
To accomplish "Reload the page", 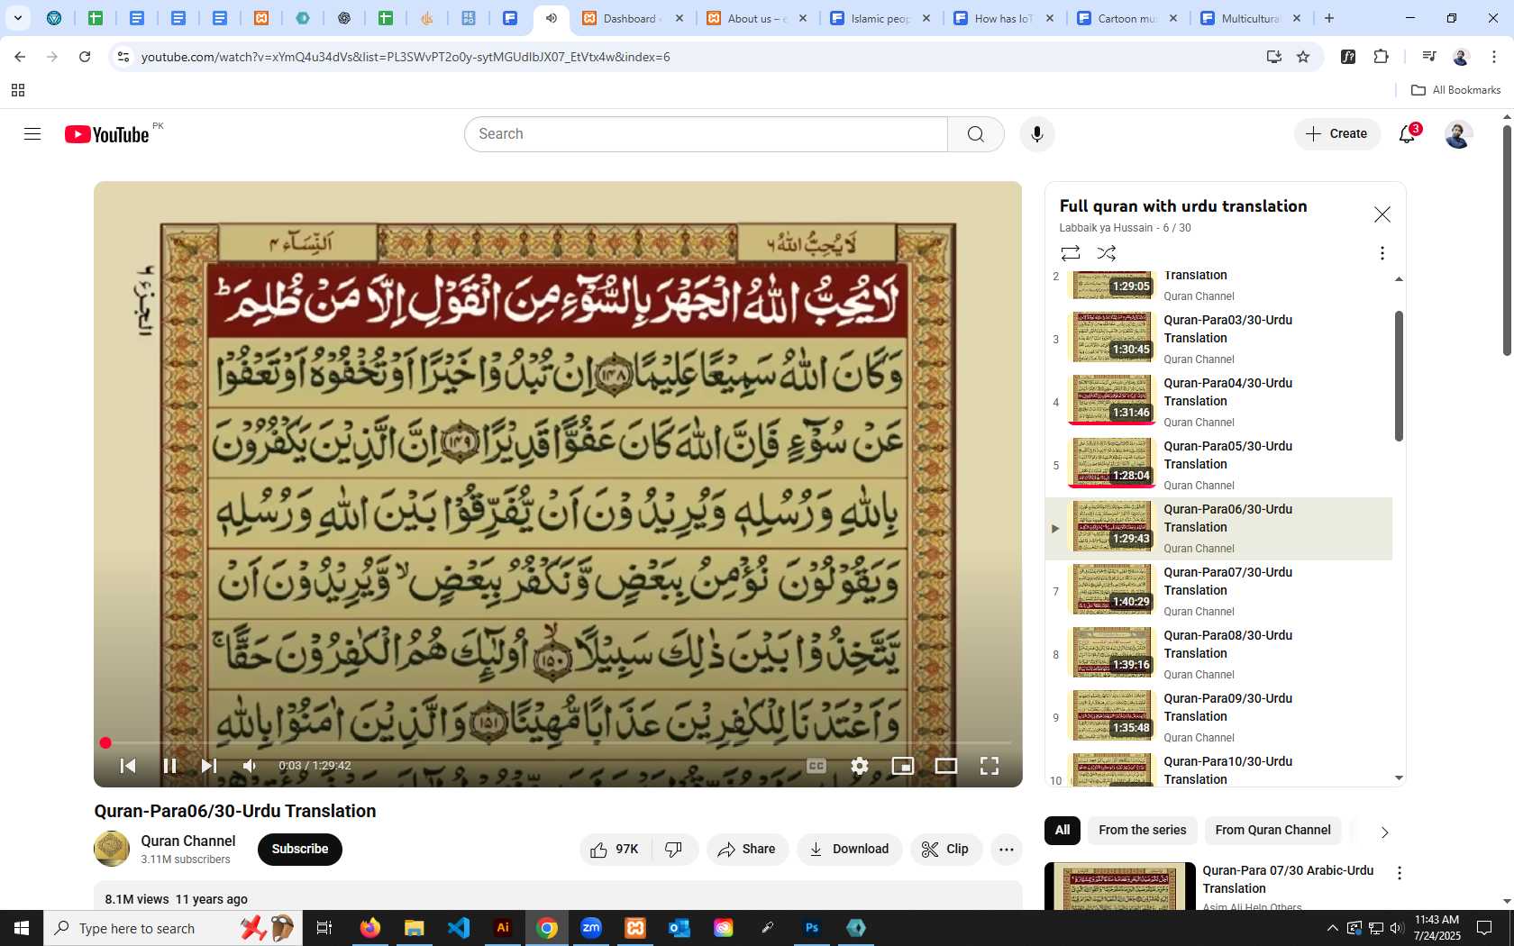I will click(x=85, y=57).
